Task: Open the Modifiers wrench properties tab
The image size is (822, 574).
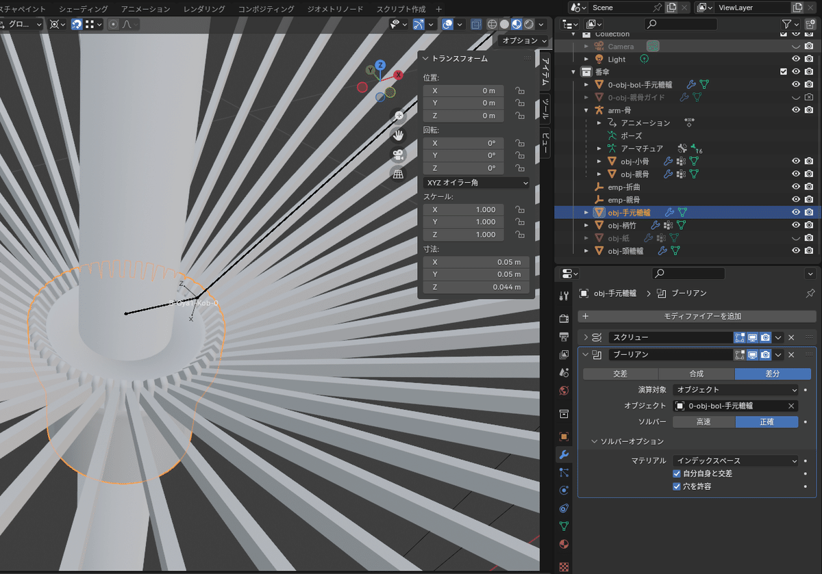Action: (564, 454)
